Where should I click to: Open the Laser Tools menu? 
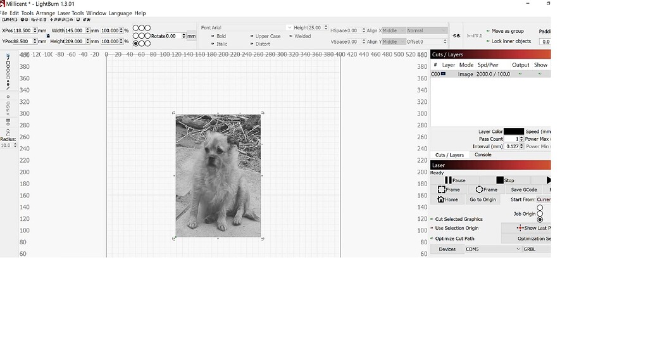coord(71,13)
